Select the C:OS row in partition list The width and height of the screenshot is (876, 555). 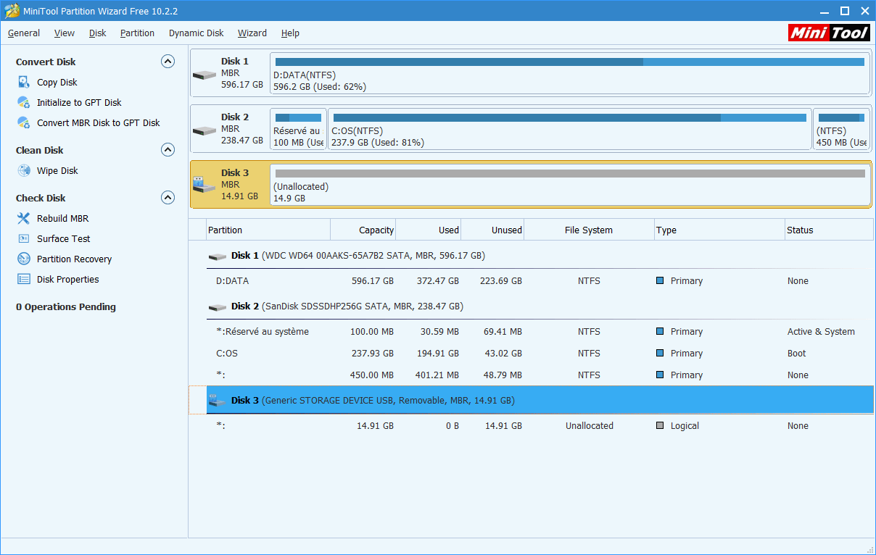[x=540, y=353]
